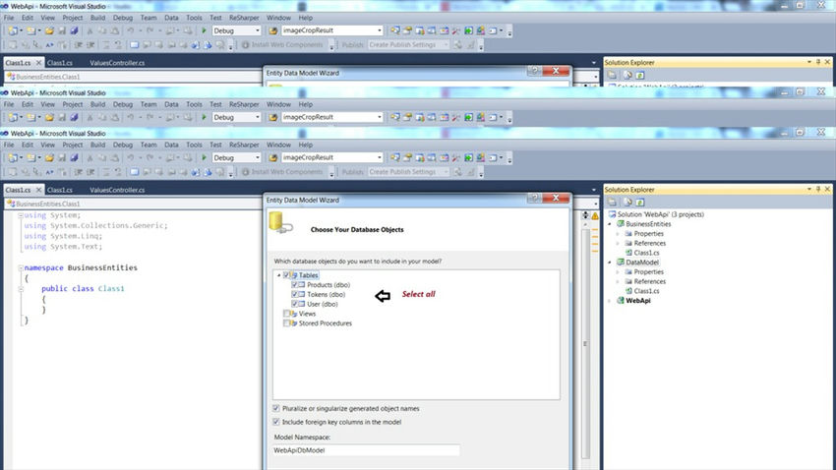Click help question-mark on frontmost Entity Data Model Wizard
This screenshot has height=470, width=836.
[534, 199]
